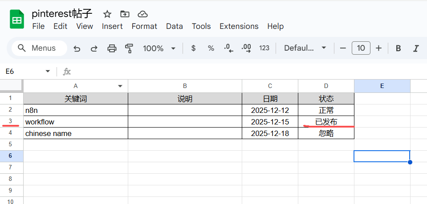Apply percent format to cell
Screen dimensions: 427x204
click(211, 48)
